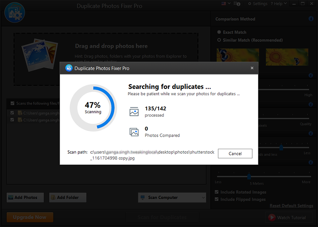This screenshot has height=227, width=318.
Task: Click the stacked photos drag-and-drop image
Action: click(40, 55)
